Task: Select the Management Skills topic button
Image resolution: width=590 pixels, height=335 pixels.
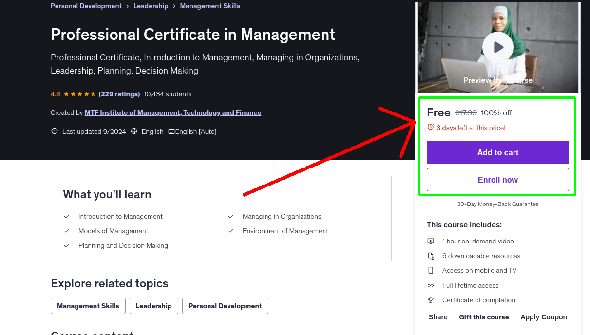Action: coord(88,306)
